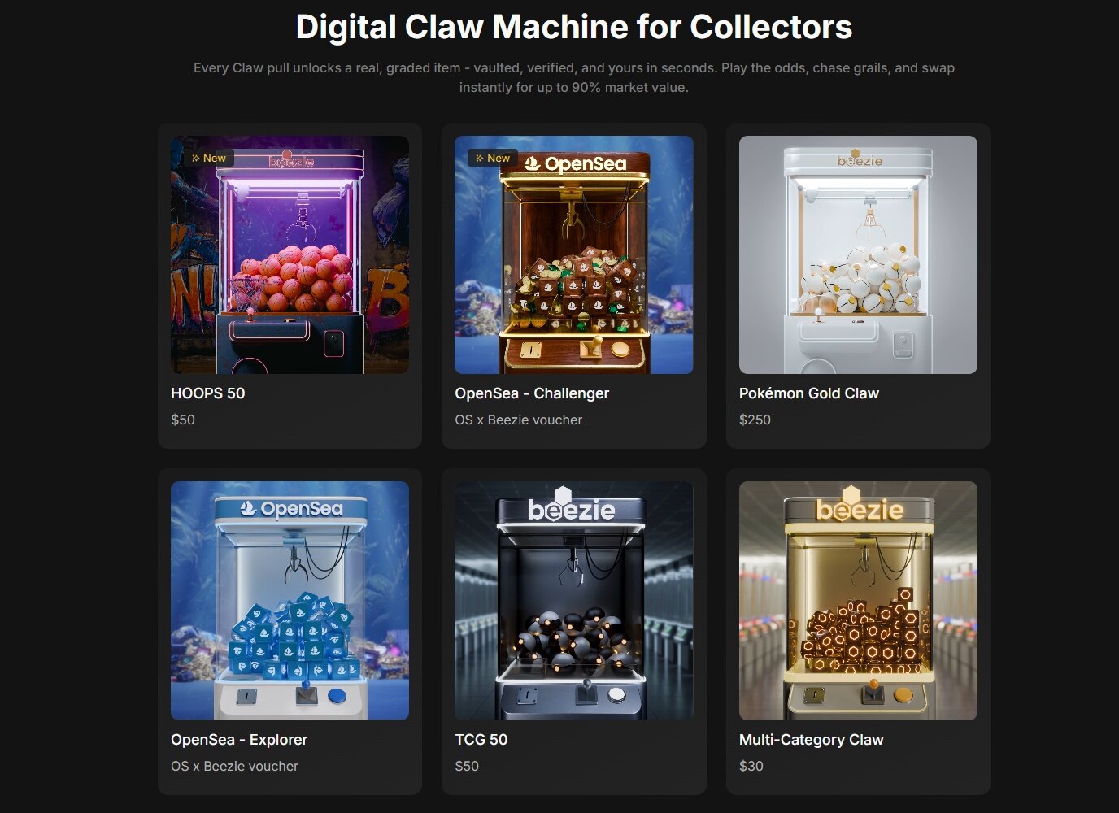Click the New badge on OpenSea Challenger
This screenshot has height=813, width=1119.
pos(493,158)
